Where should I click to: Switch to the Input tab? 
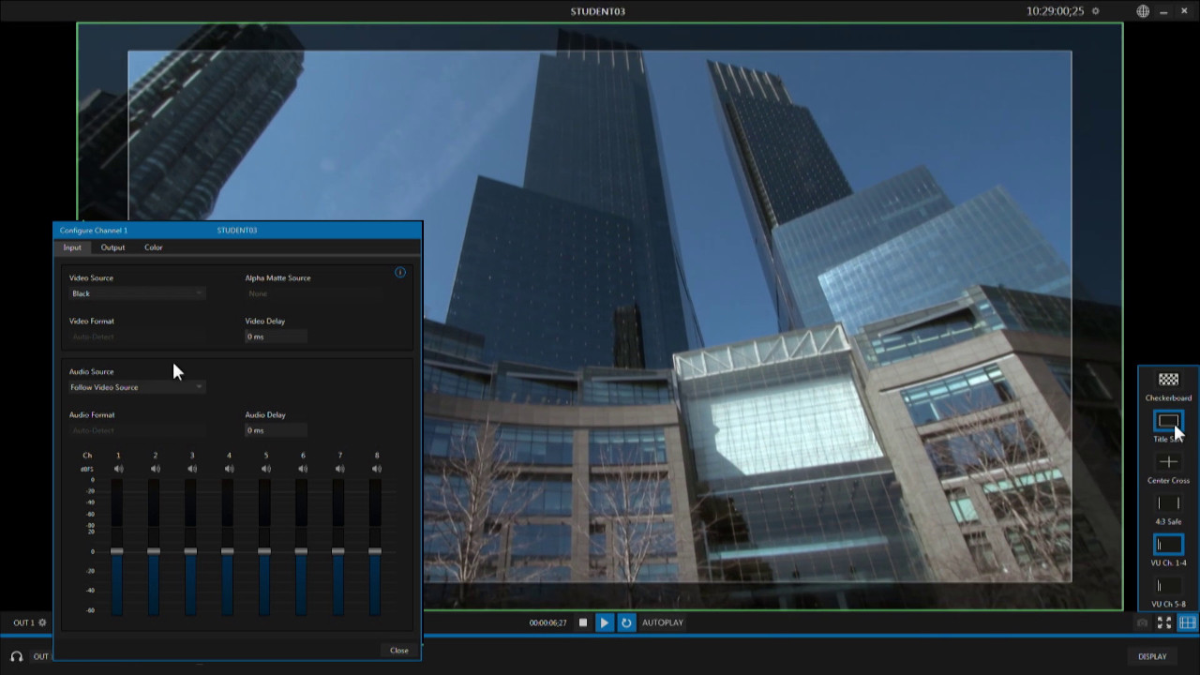(x=72, y=247)
